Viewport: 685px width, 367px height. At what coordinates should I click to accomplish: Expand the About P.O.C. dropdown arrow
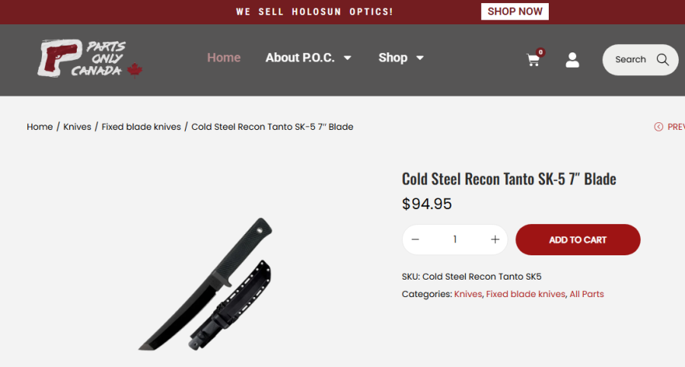pos(347,58)
